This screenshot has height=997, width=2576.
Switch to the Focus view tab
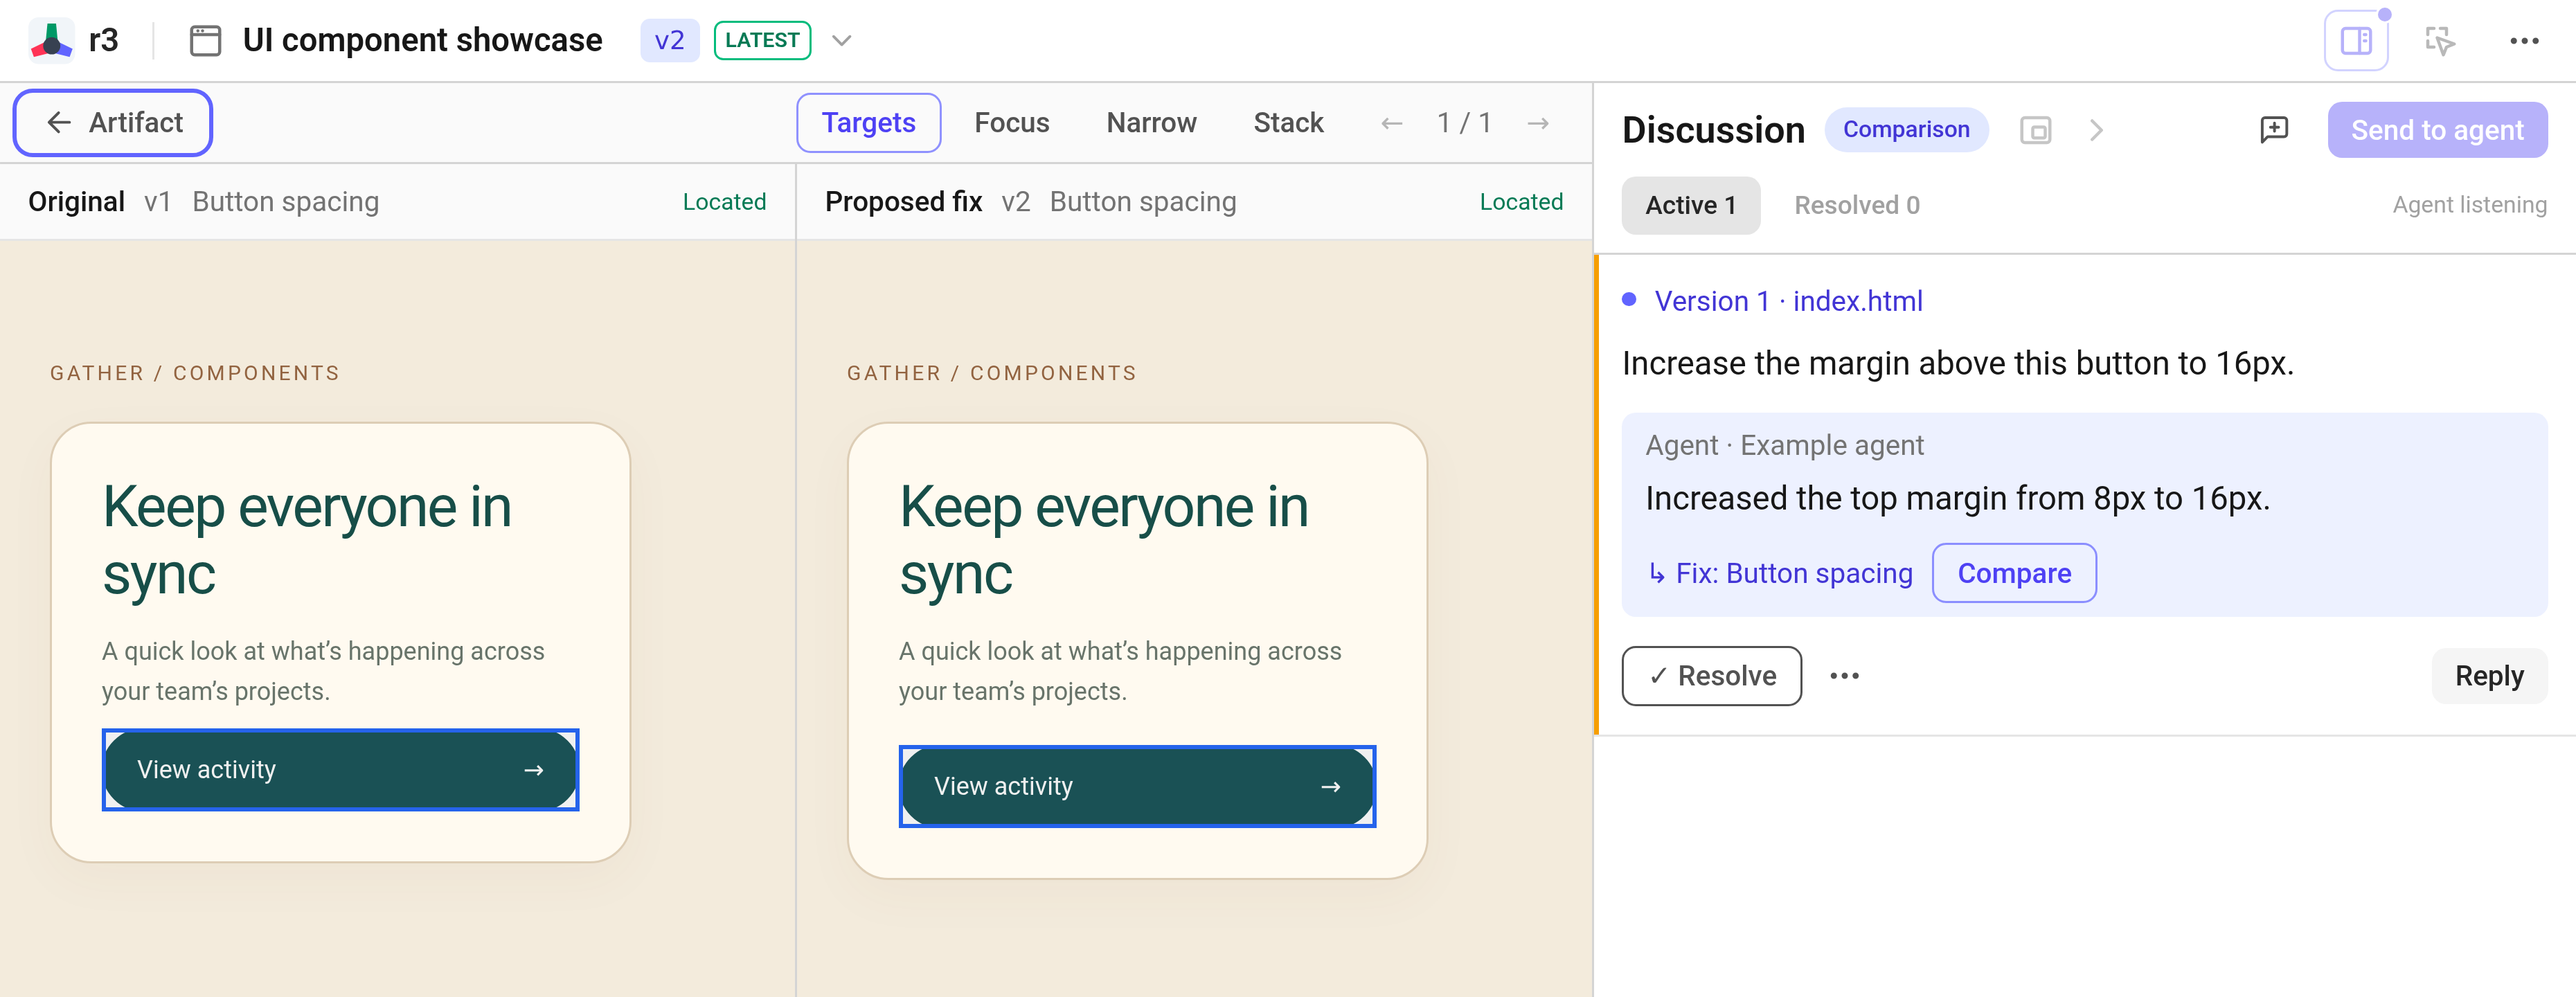point(1011,123)
